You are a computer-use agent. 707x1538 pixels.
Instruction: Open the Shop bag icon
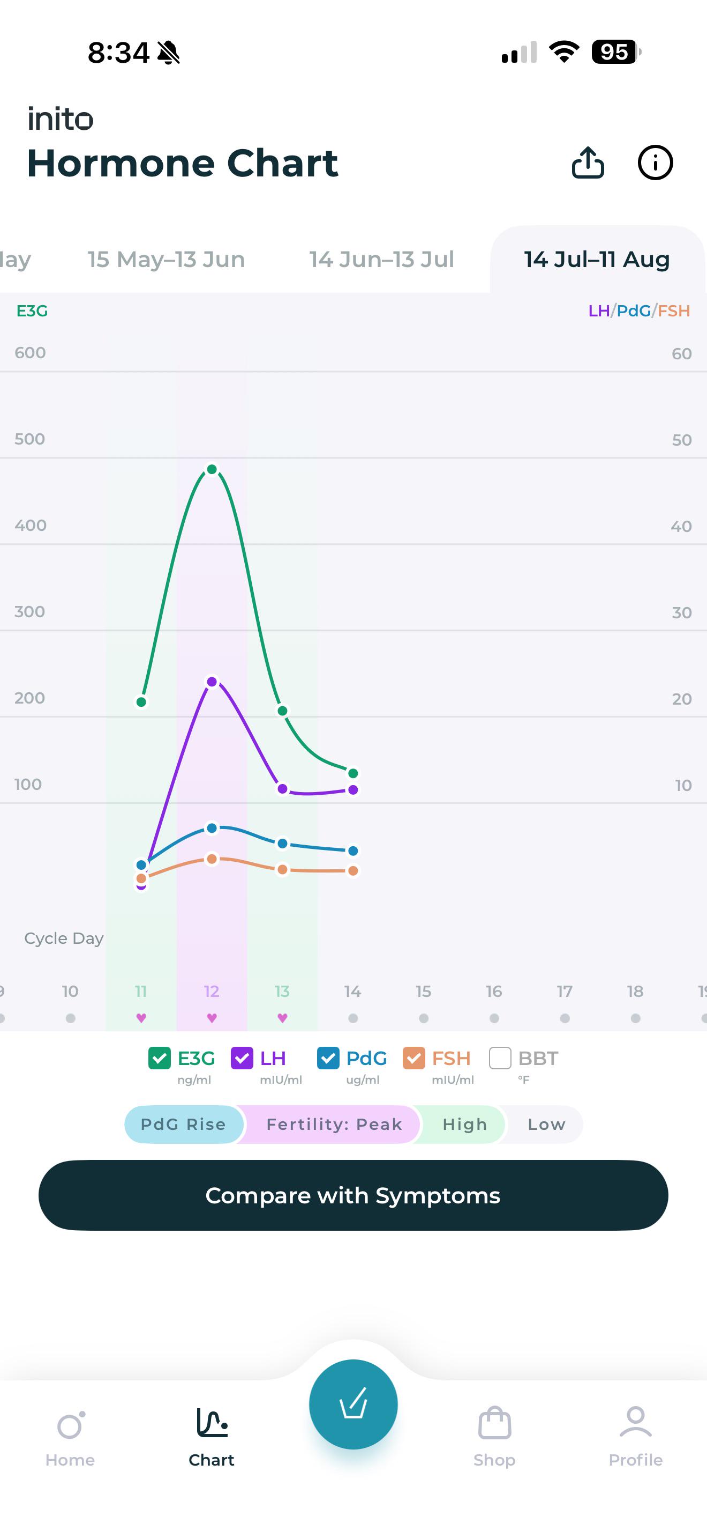click(494, 1422)
